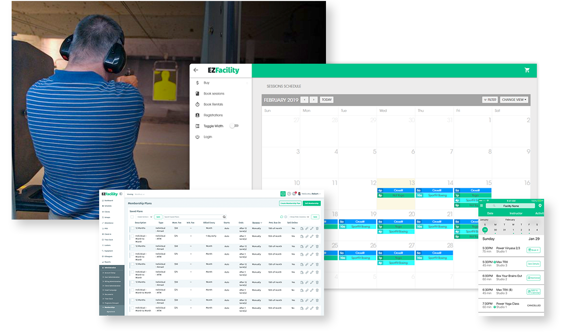The width and height of the screenshot is (562, 333).
Task: Tap the location pin icon in mobile app
Action: click(x=540, y=206)
